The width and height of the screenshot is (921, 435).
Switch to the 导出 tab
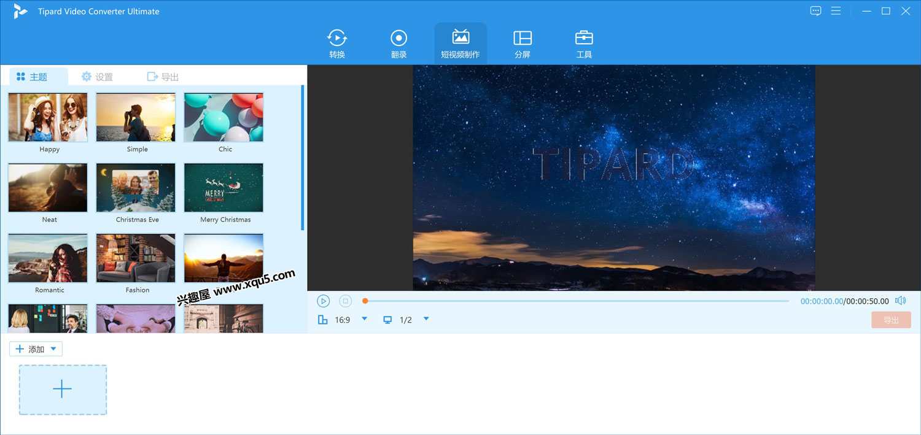(163, 77)
